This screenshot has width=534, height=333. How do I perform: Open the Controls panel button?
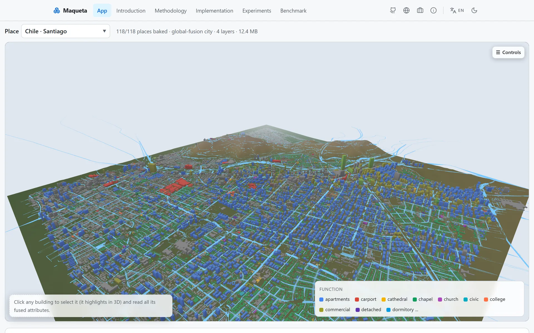pos(508,52)
